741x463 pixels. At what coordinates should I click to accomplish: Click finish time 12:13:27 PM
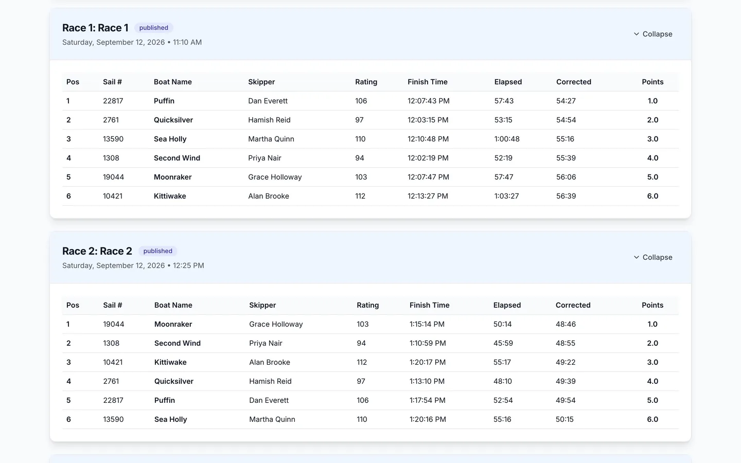click(x=428, y=196)
